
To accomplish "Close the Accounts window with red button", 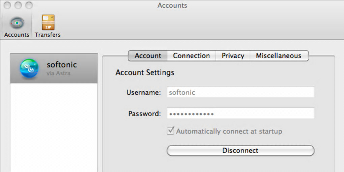I will coord(7,5).
